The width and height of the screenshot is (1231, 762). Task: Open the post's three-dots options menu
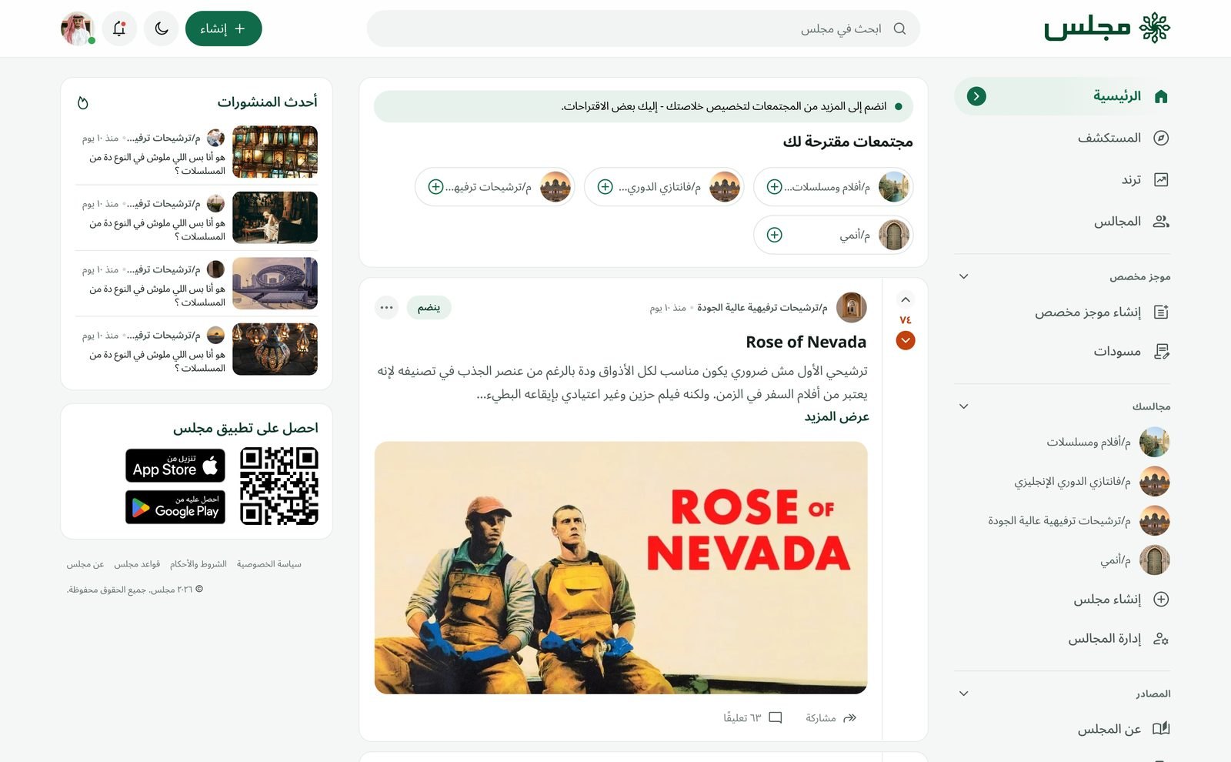click(x=386, y=308)
